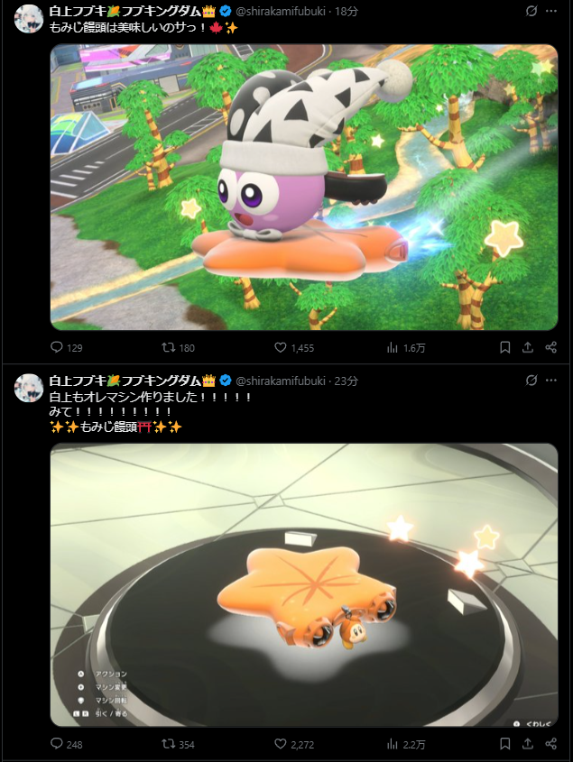The width and height of the screenshot is (573, 762).
Task: Like the post with 2,272 likes
Action: click(294, 744)
